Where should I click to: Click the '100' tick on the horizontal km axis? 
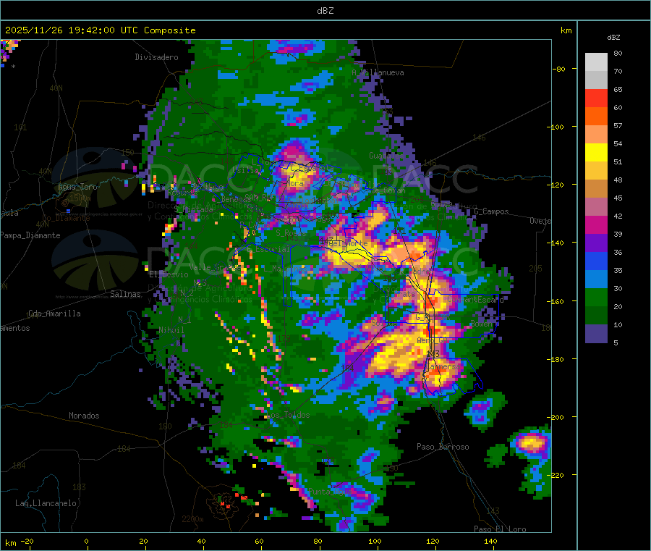click(x=375, y=542)
